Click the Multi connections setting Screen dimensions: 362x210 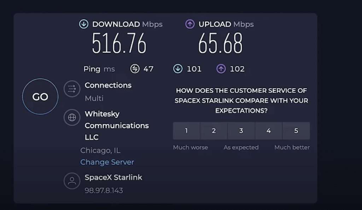coord(94,98)
